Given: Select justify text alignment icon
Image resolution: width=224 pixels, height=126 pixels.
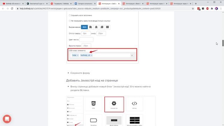Looking at the screenshot, I should coord(107,27).
